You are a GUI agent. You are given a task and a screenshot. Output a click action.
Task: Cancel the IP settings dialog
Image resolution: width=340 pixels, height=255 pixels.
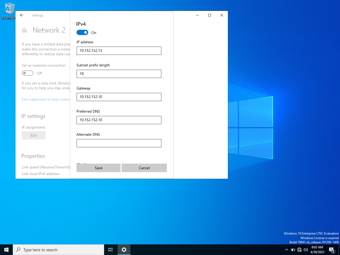(144, 168)
